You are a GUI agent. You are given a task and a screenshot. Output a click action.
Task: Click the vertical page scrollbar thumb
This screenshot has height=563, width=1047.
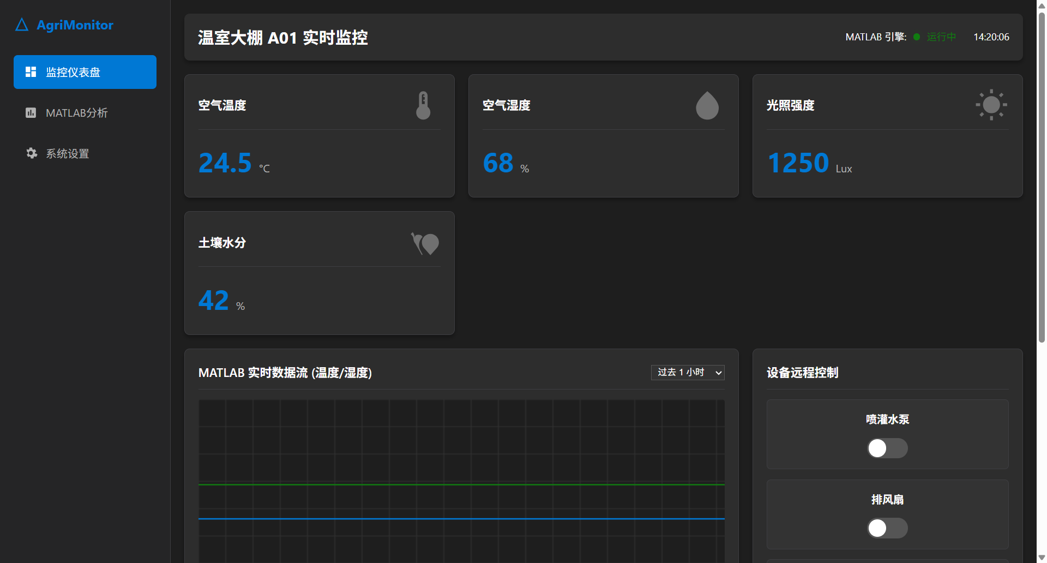point(1042,175)
